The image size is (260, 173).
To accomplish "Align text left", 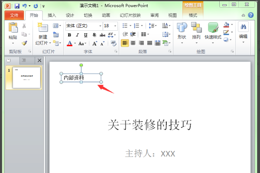I will point(125,43).
